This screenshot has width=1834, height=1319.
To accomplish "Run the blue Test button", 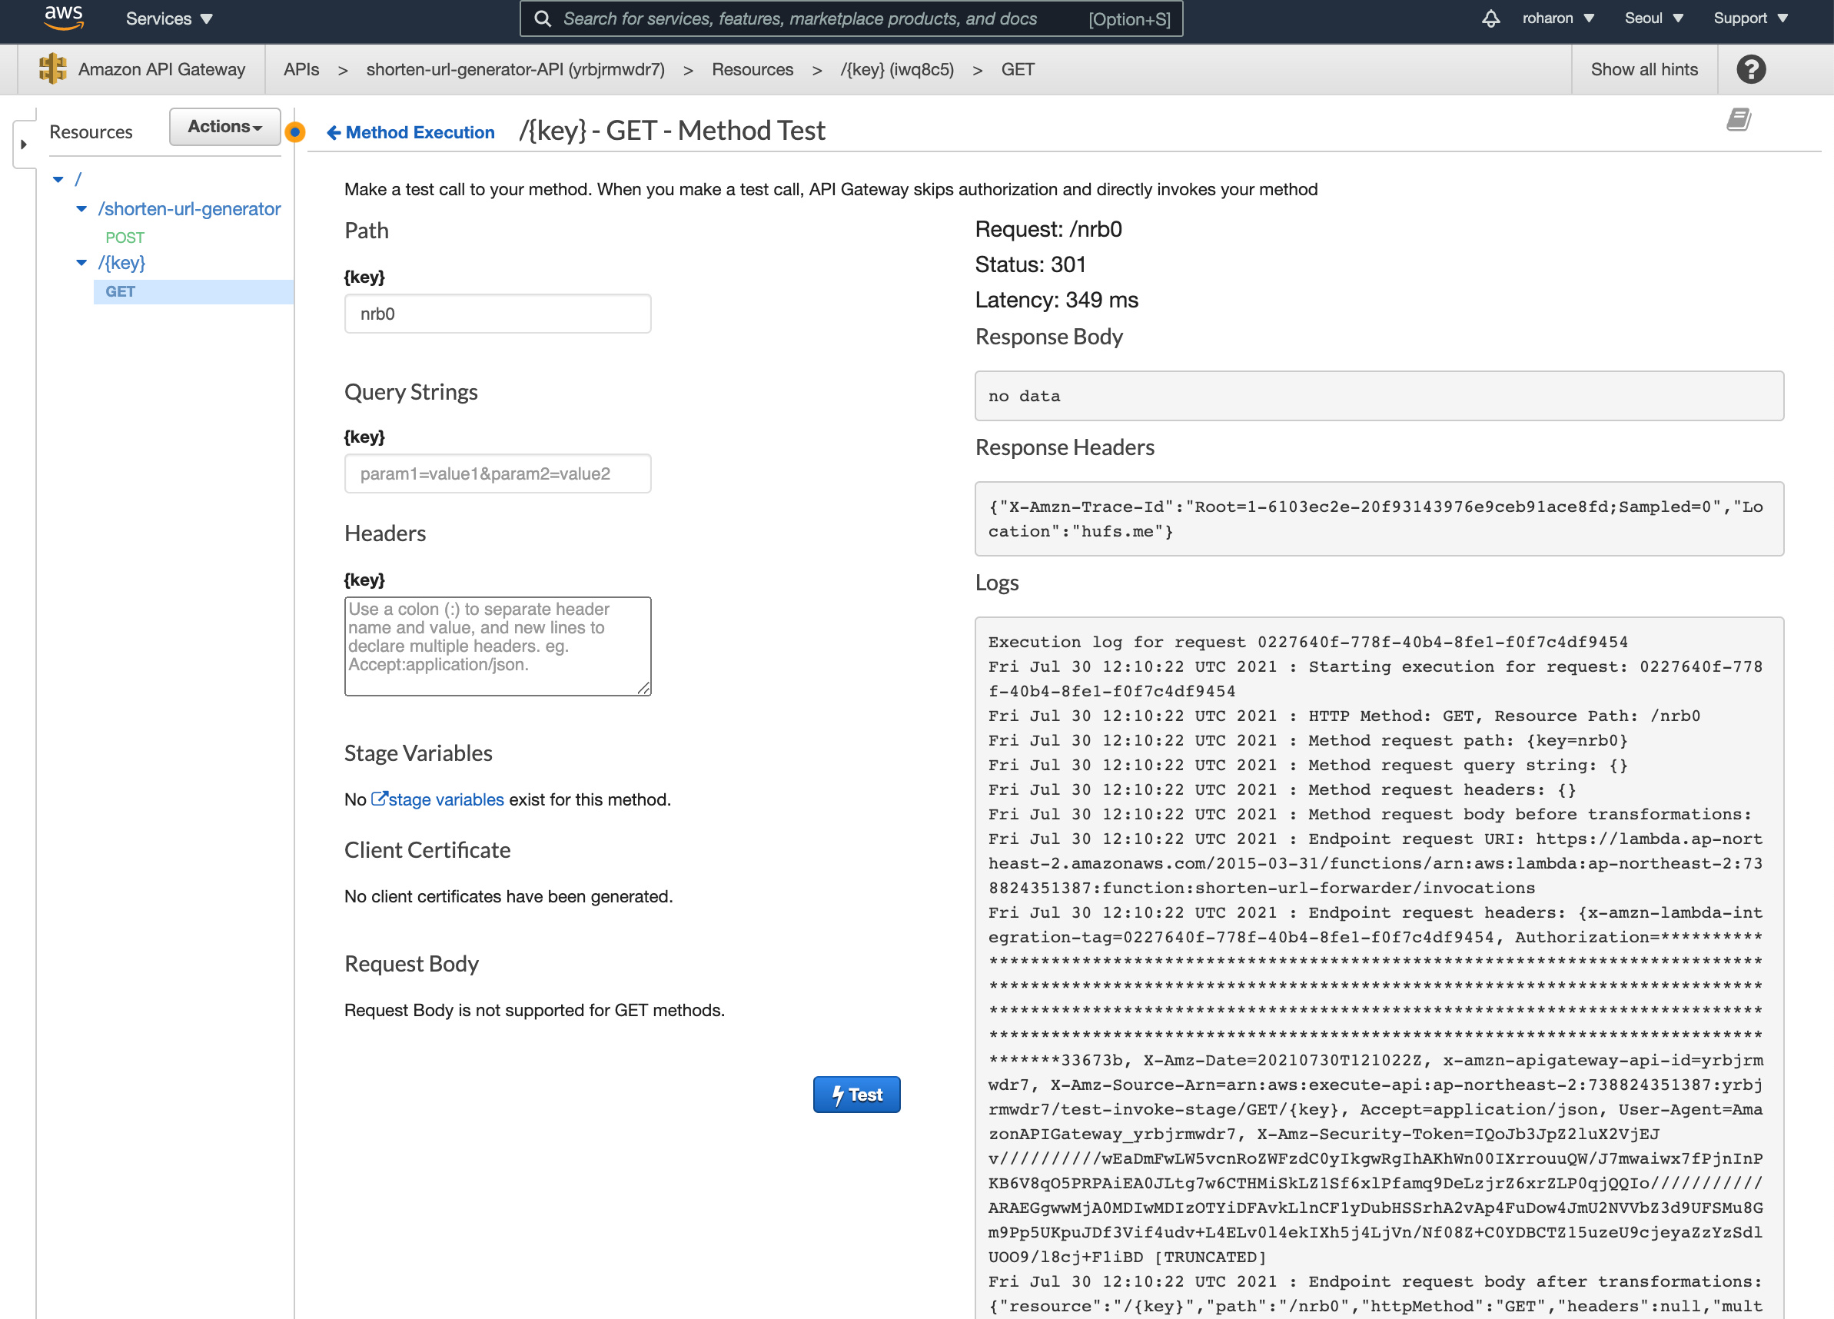I will (856, 1095).
